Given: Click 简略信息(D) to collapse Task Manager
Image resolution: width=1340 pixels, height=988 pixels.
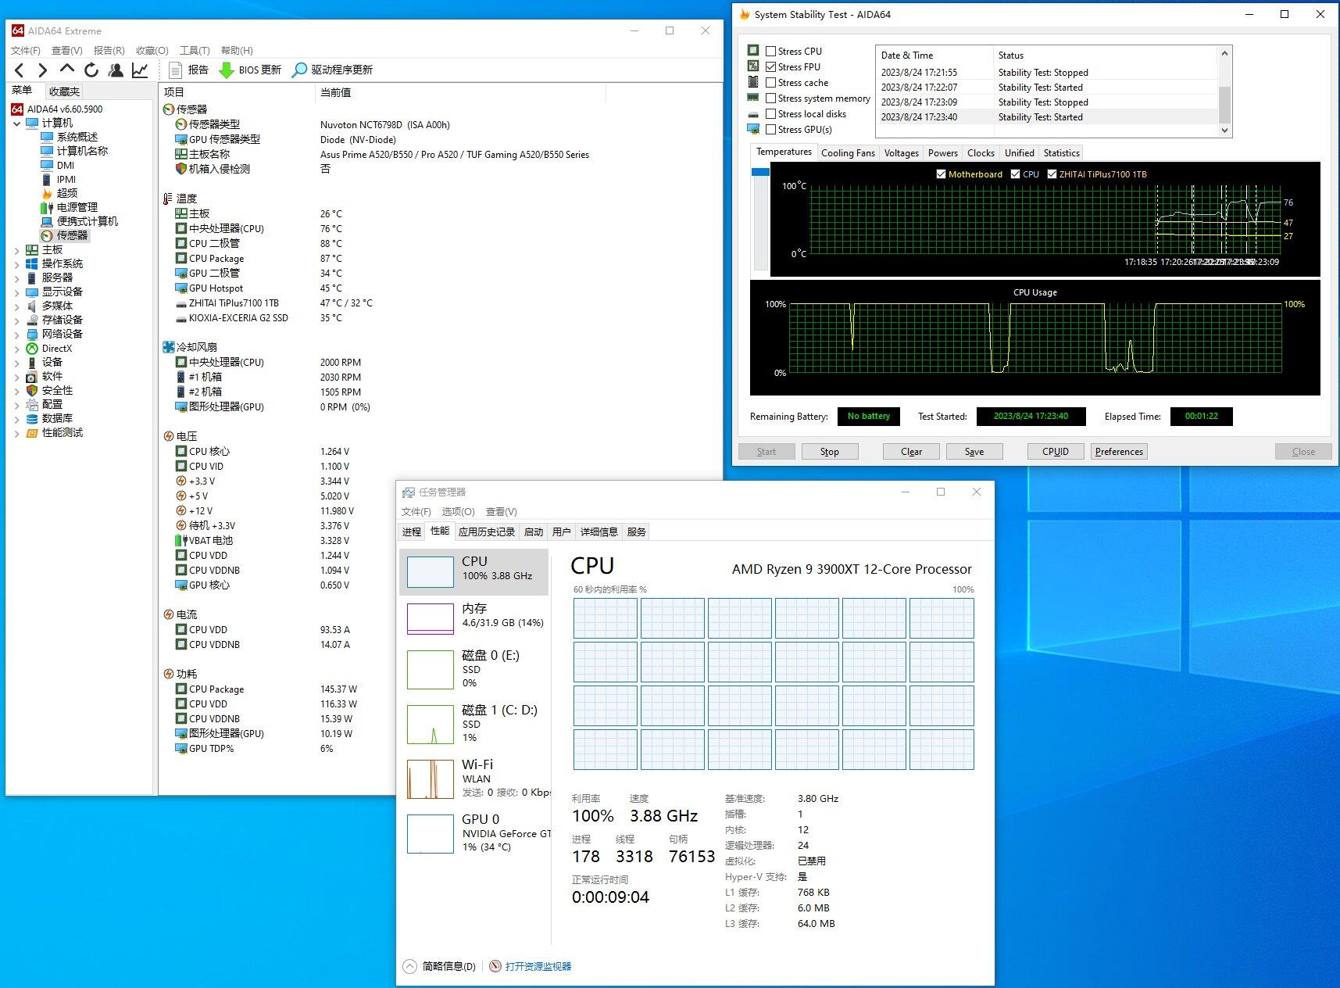Looking at the screenshot, I should 440,967.
